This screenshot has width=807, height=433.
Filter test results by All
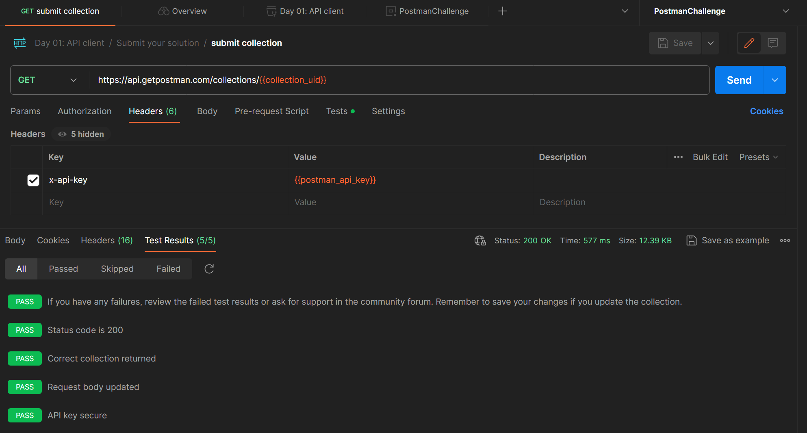click(21, 269)
